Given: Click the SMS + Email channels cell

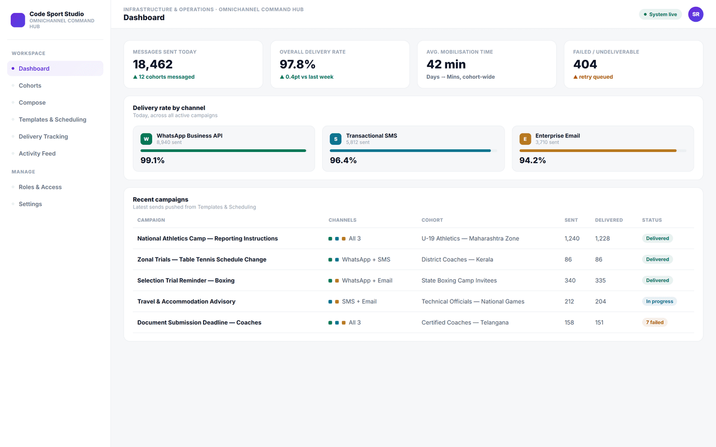Looking at the screenshot, I should pos(353,302).
